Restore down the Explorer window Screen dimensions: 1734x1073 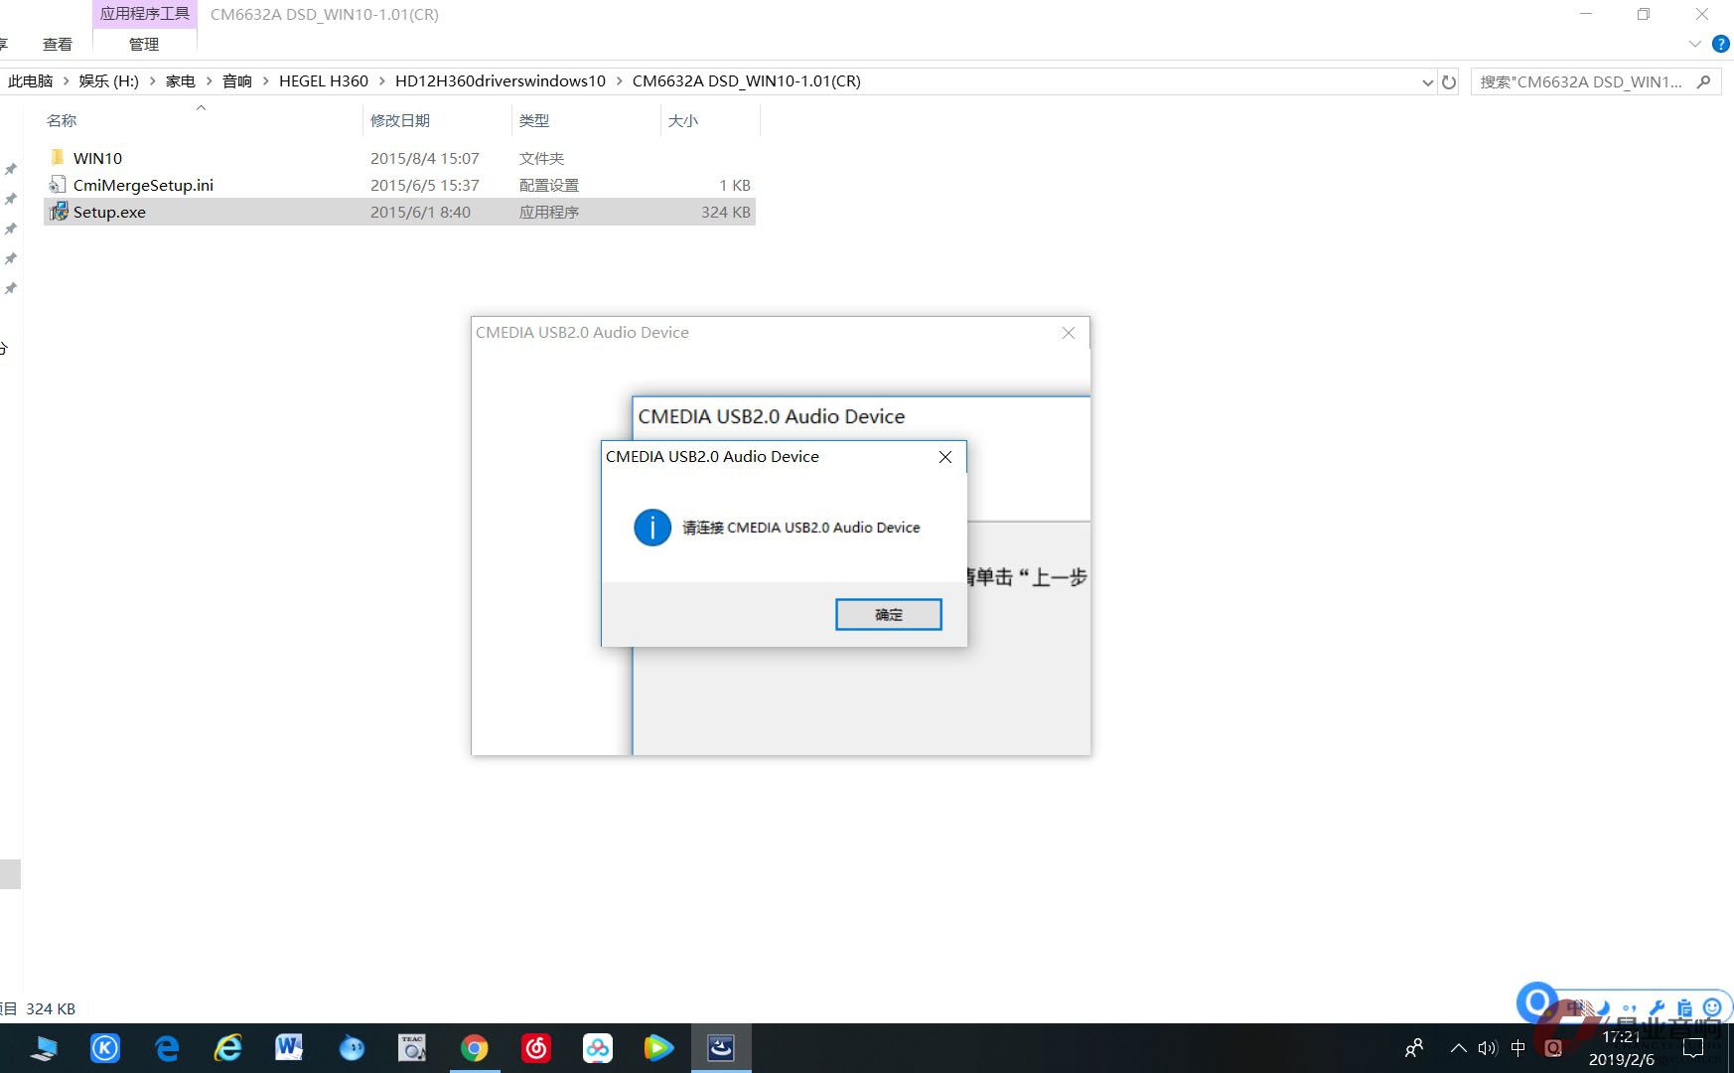coord(1644,14)
